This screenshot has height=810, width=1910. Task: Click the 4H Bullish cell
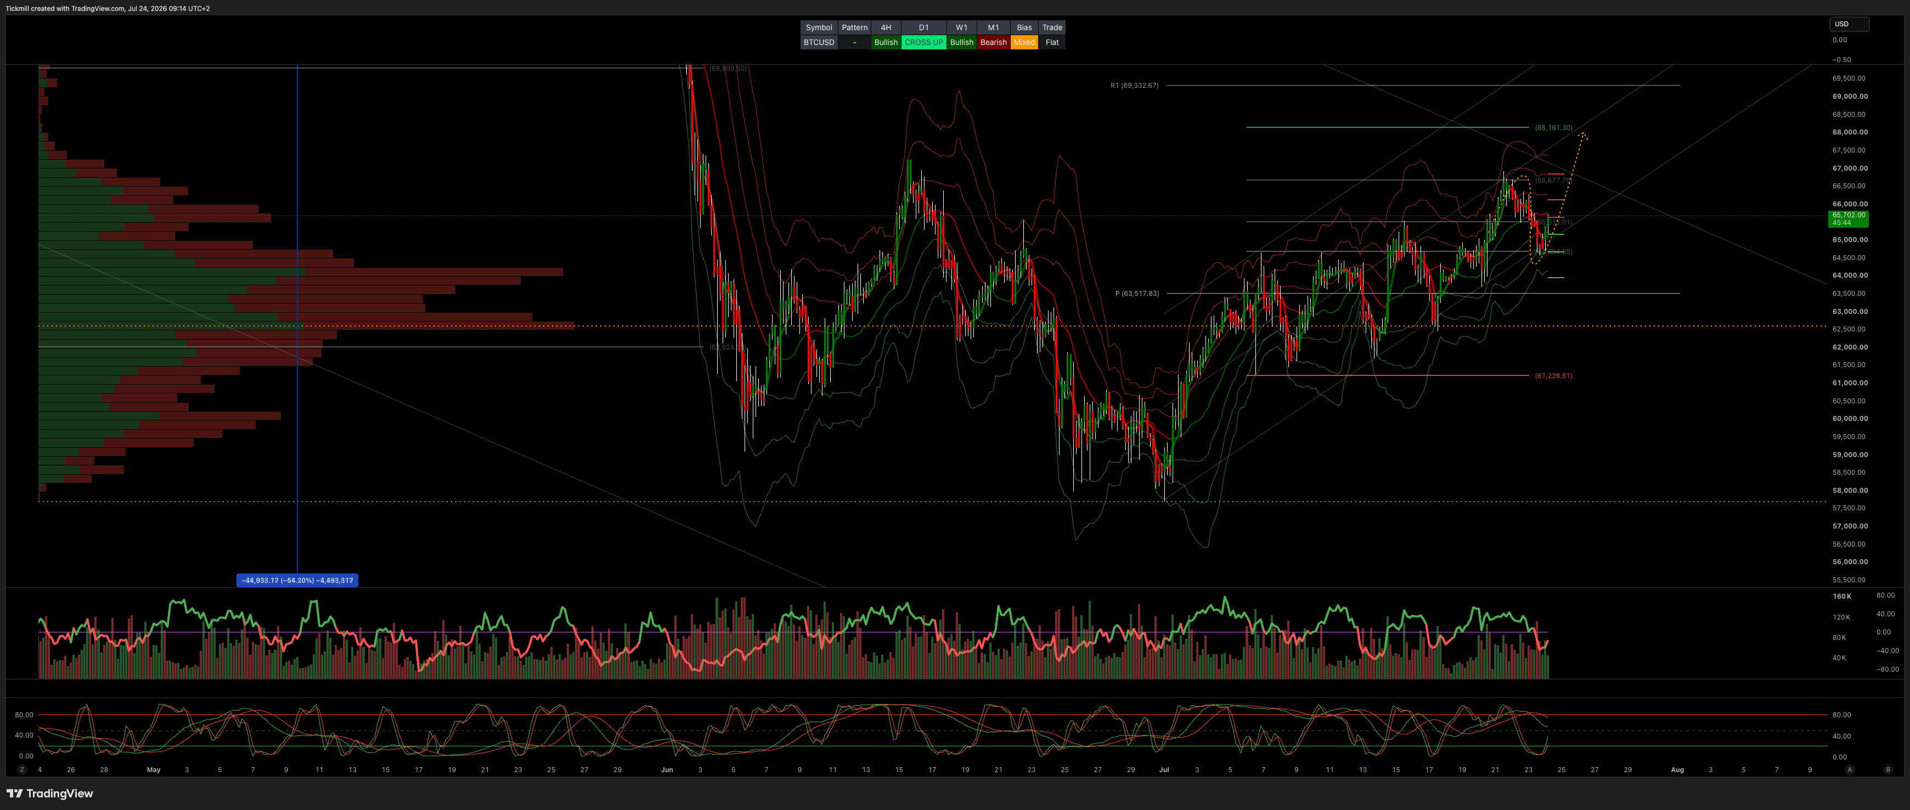click(x=885, y=42)
